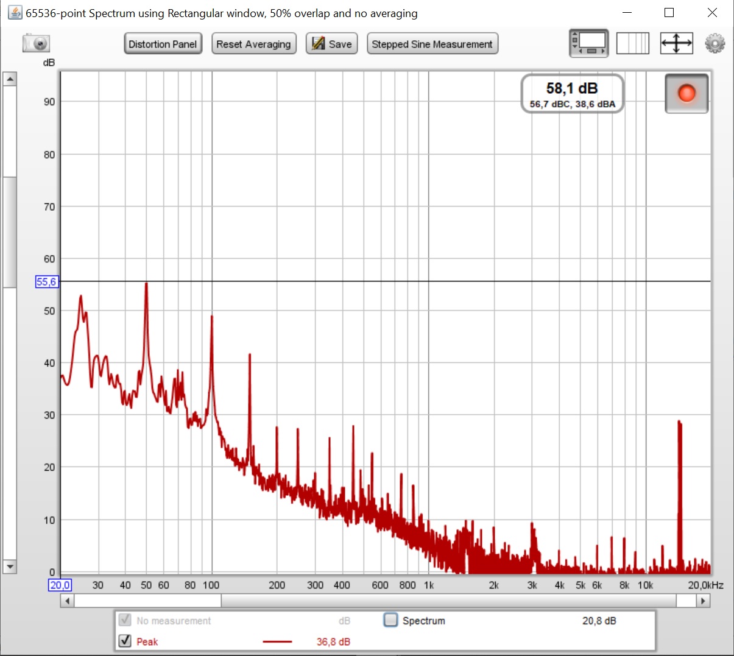The height and width of the screenshot is (656, 734).
Task: Open the gear settings icon
Action: coord(715,44)
